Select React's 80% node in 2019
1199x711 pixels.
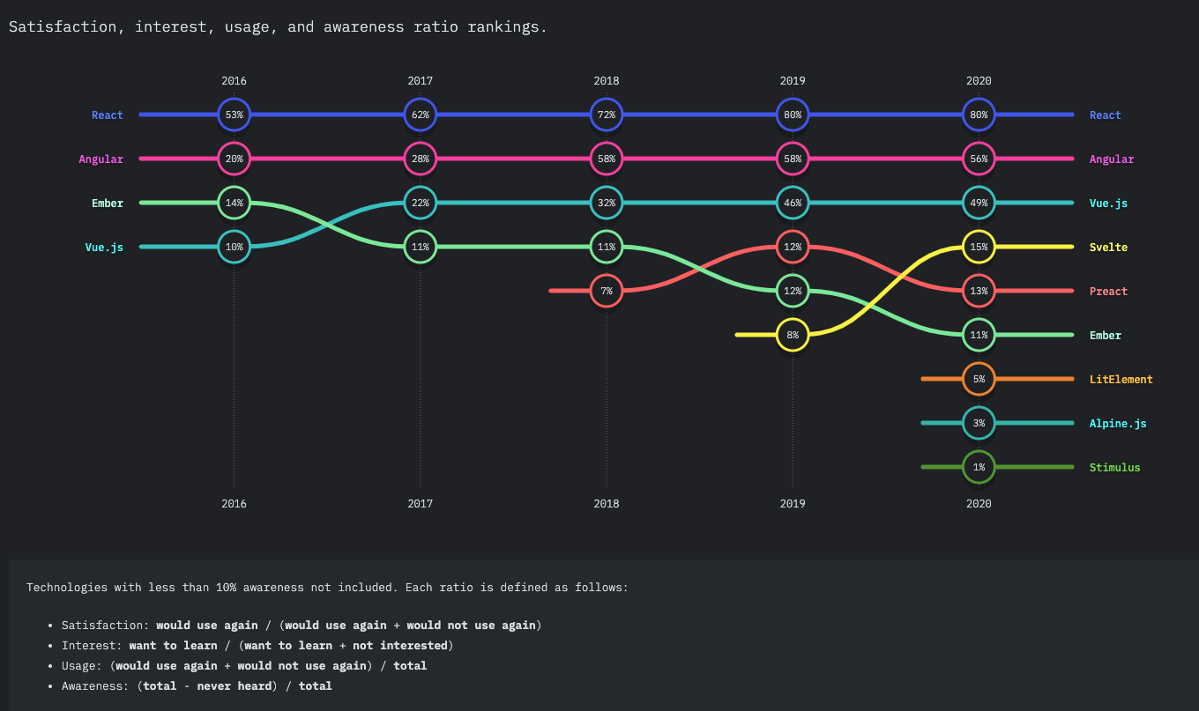[793, 115]
